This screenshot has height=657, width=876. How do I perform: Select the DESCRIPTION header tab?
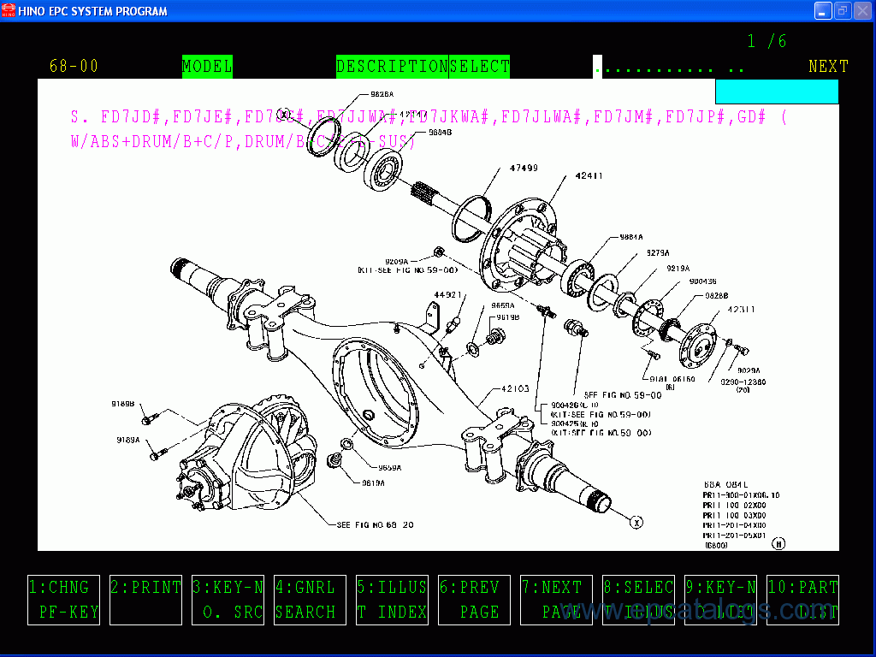[x=392, y=67]
